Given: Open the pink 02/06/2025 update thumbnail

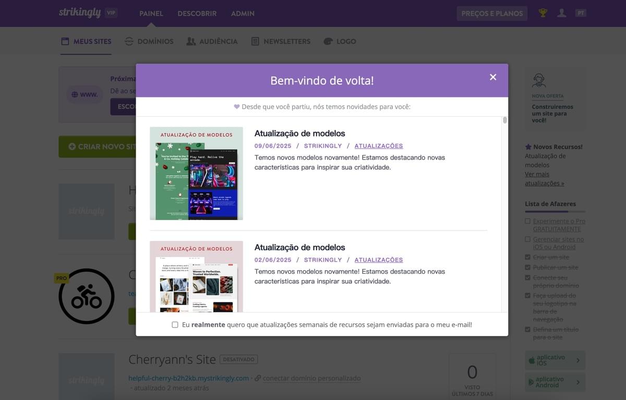Looking at the screenshot, I should pyautogui.click(x=196, y=276).
